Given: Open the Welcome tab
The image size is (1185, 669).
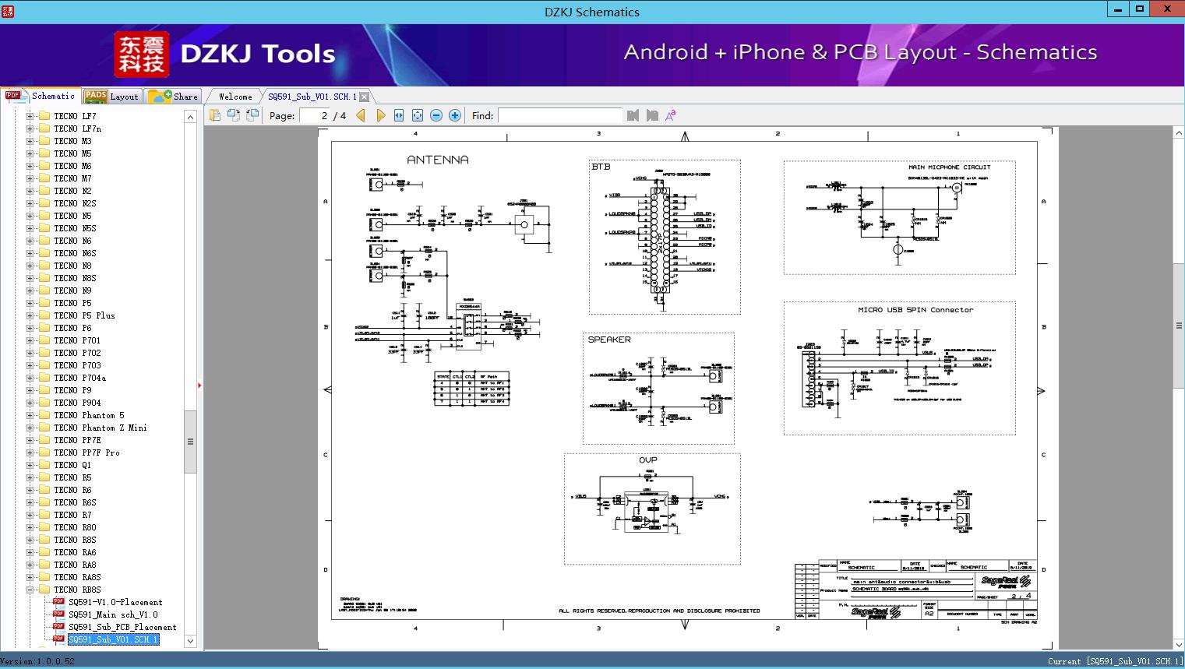Looking at the screenshot, I should click(235, 97).
